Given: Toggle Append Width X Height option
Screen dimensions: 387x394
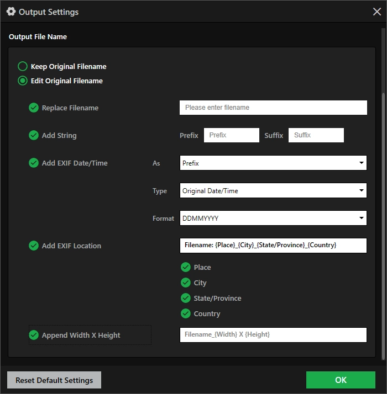Looking at the screenshot, I should tap(34, 335).
